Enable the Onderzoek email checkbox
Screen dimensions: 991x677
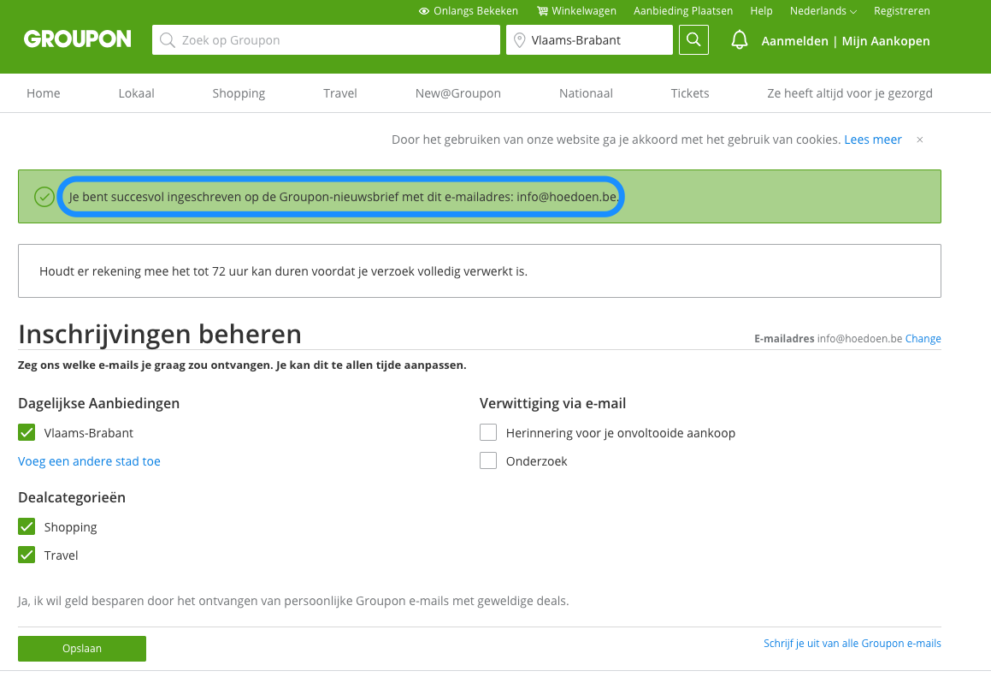point(488,460)
